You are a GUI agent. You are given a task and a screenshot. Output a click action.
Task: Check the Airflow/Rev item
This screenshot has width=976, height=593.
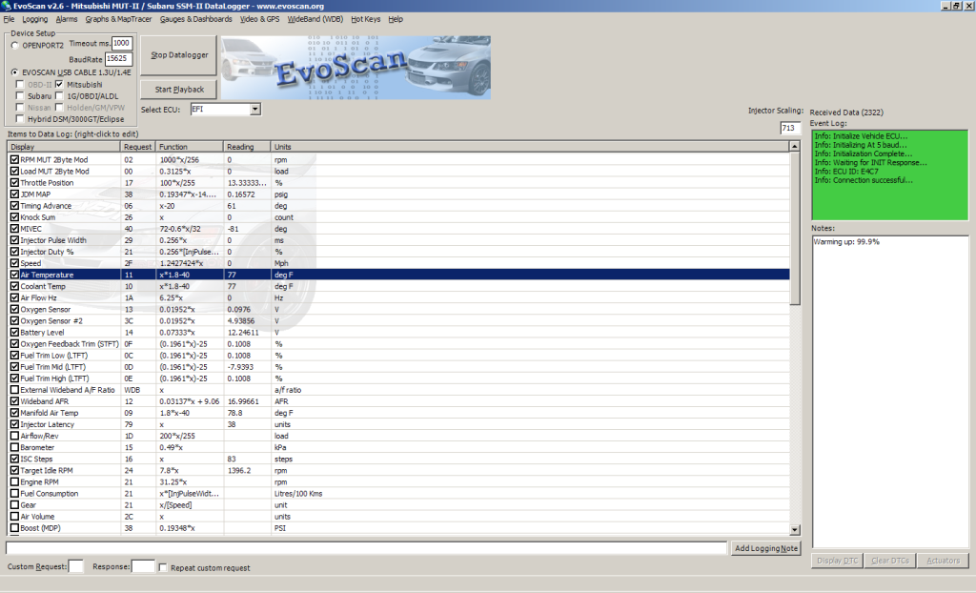coord(14,436)
